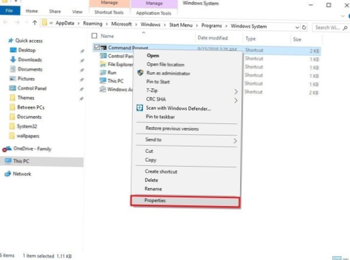Choose Rename in the context menu
This screenshot has height=260, width=350.
(153, 189)
